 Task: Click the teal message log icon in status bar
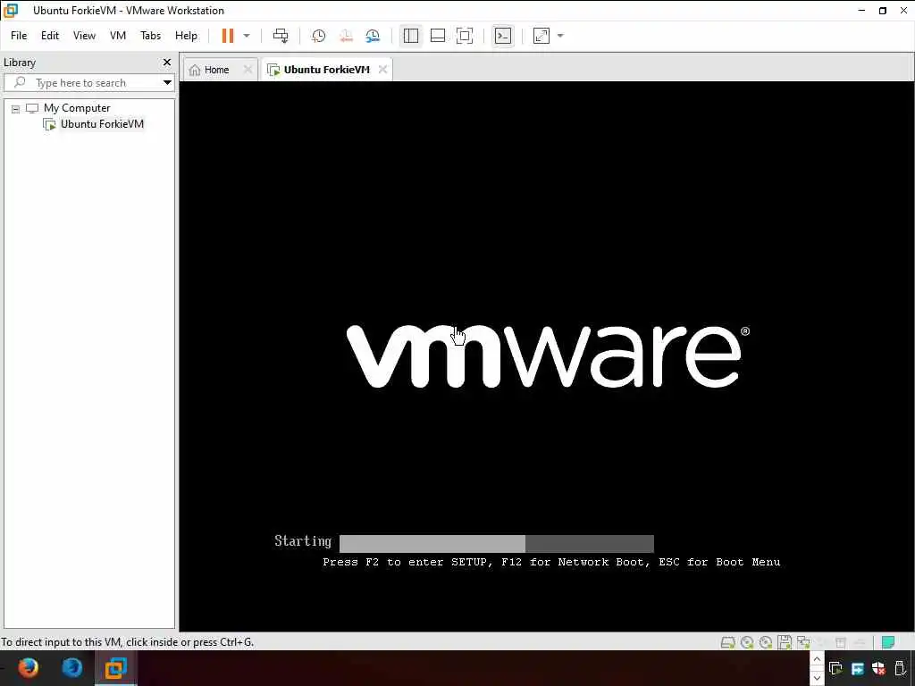tap(888, 642)
